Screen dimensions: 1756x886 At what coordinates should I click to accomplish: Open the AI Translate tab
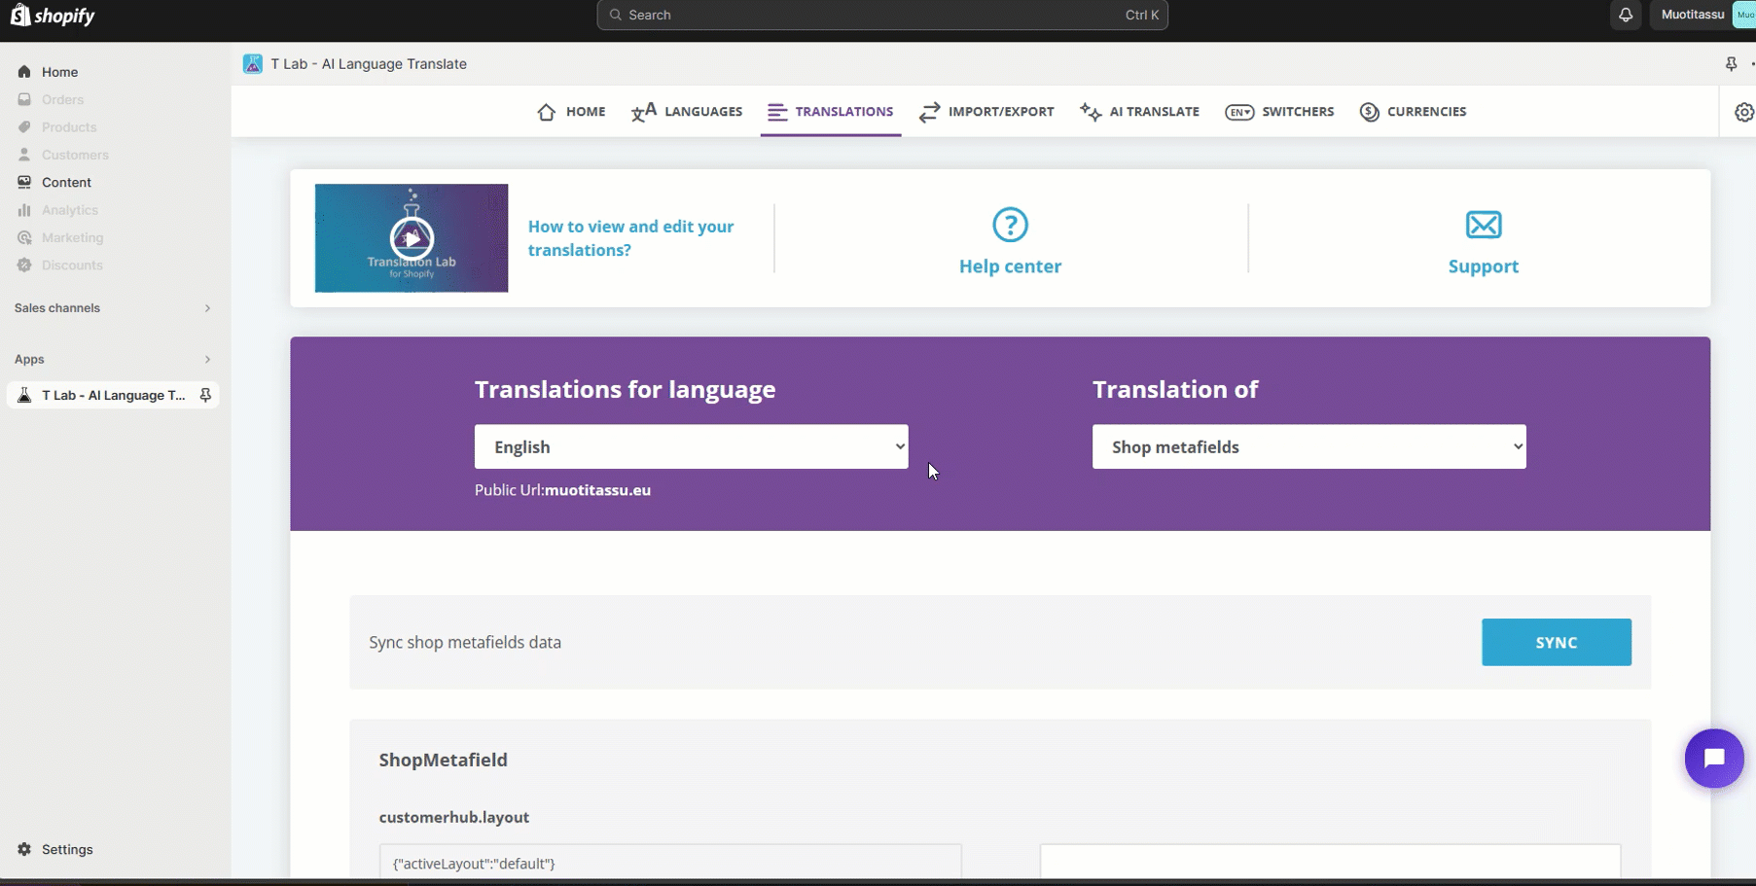(1139, 112)
